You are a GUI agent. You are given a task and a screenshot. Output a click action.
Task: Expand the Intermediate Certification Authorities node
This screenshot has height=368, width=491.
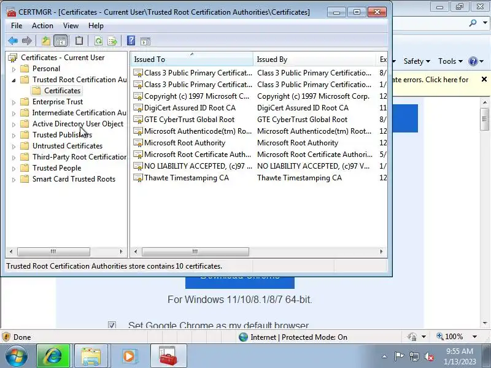(x=14, y=113)
